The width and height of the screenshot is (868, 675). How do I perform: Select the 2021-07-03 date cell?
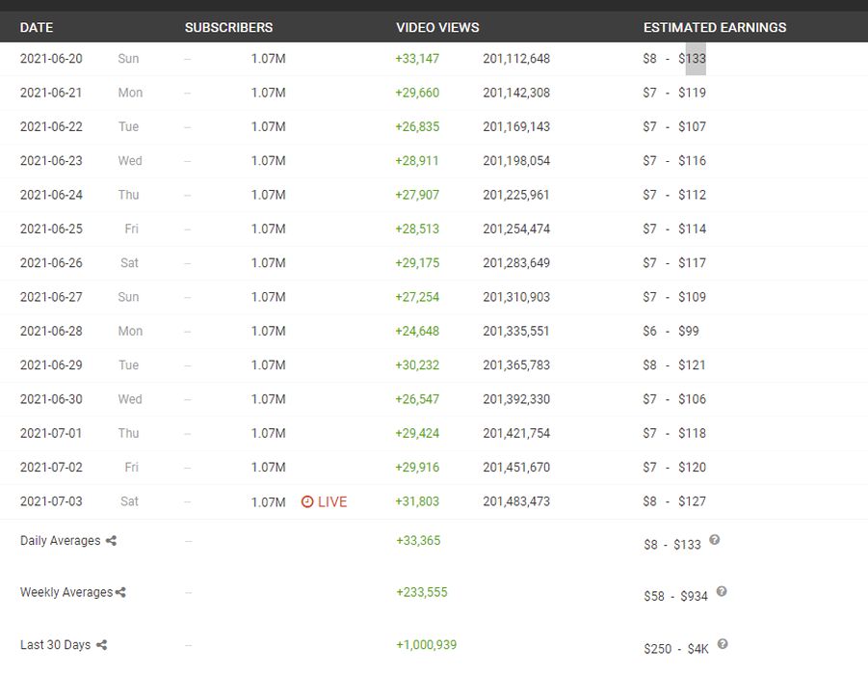click(x=51, y=501)
